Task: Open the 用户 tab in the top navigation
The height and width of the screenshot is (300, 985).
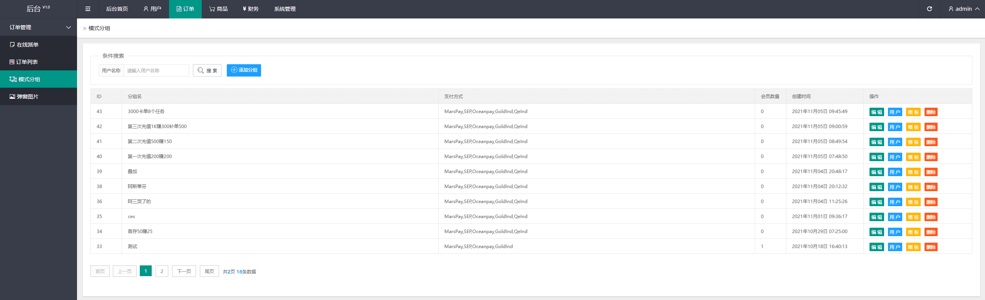Action: (152, 9)
